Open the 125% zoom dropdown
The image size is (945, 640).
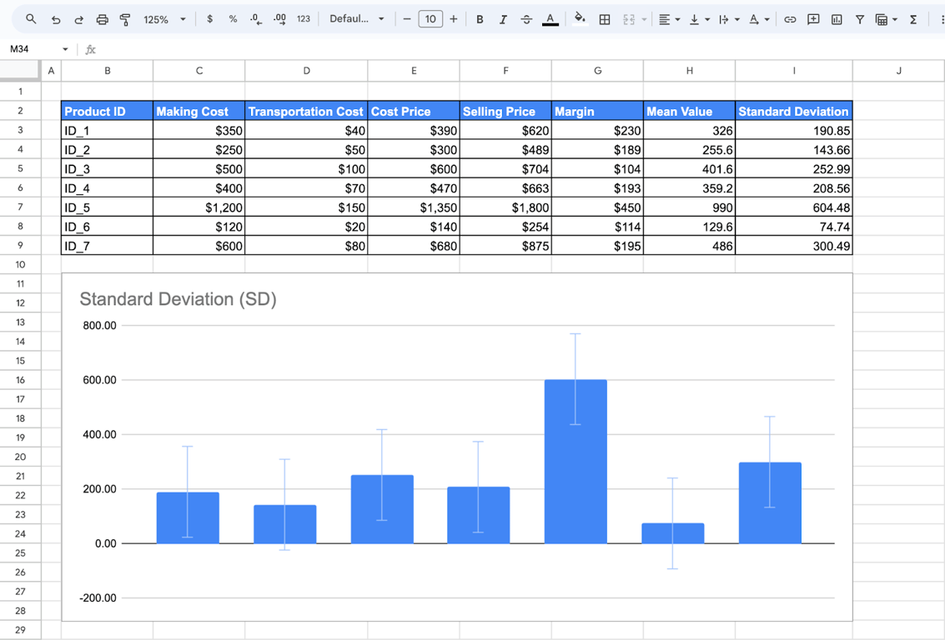point(164,19)
